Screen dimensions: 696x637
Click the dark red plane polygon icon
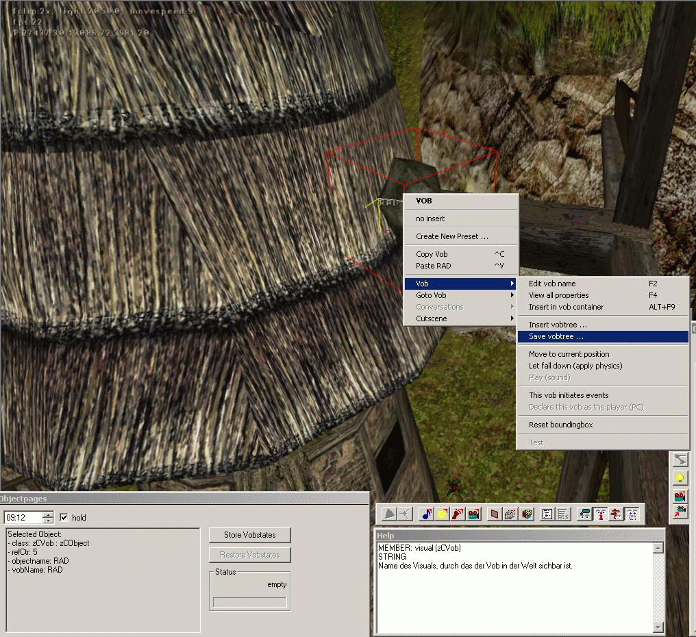(x=494, y=514)
